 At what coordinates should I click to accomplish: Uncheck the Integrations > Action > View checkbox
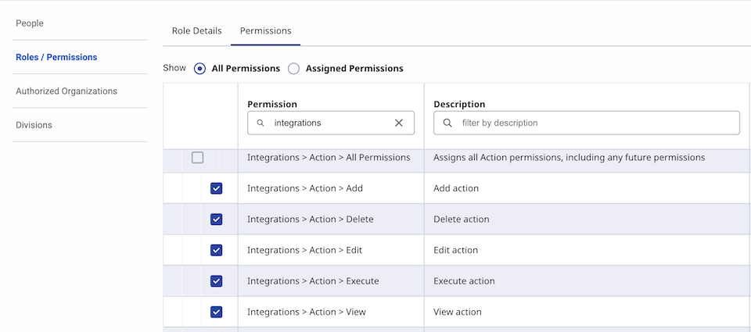click(x=217, y=312)
